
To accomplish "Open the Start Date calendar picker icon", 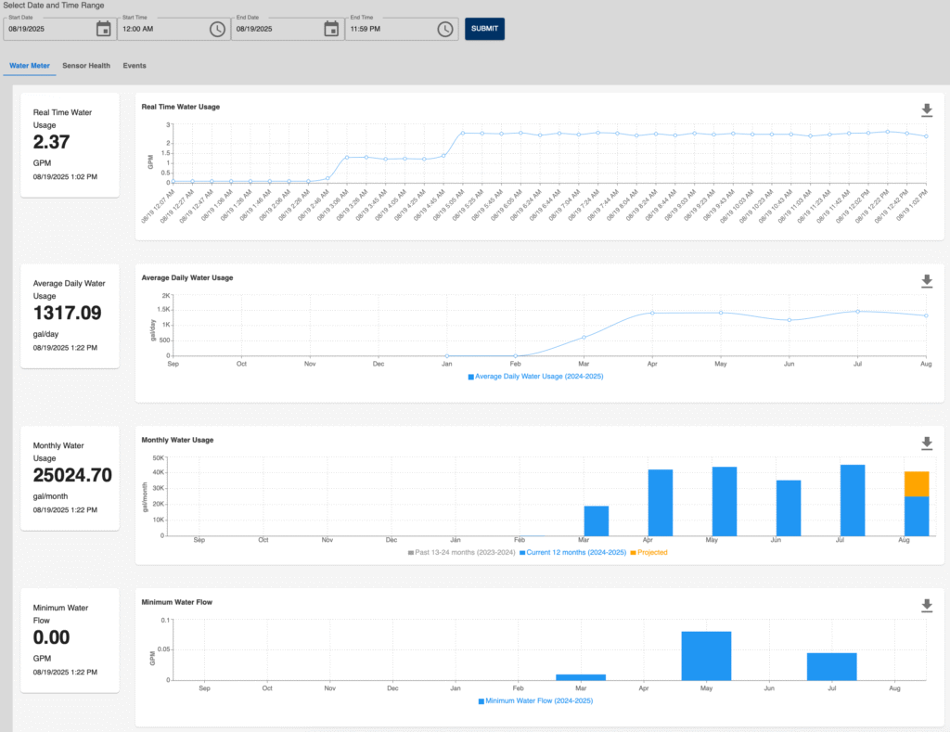I will click(104, 29).
